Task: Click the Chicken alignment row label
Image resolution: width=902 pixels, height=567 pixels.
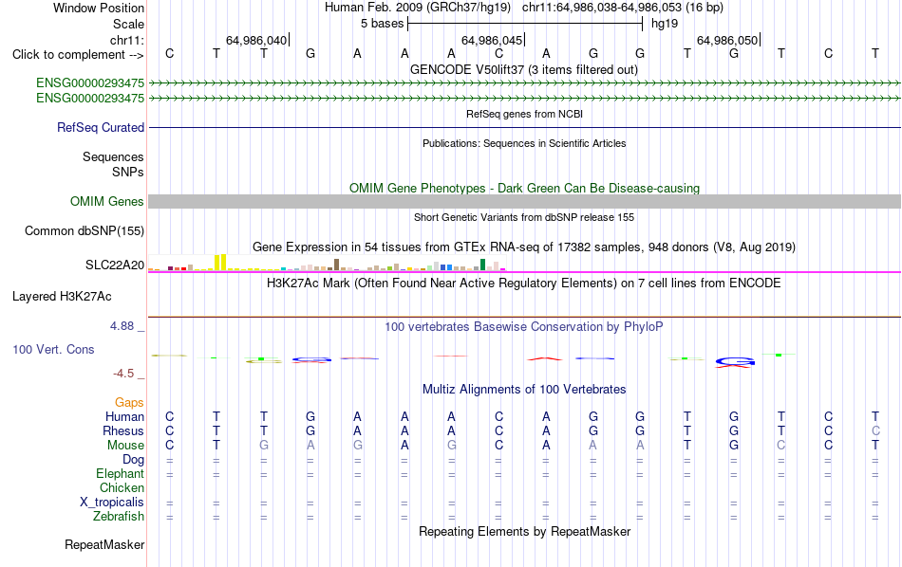Action: pos(122,487)
